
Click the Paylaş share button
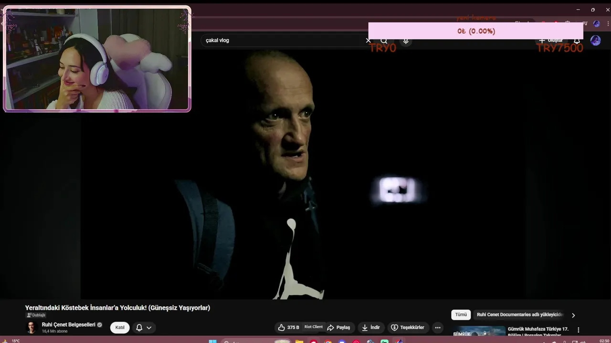pos(338,328)
